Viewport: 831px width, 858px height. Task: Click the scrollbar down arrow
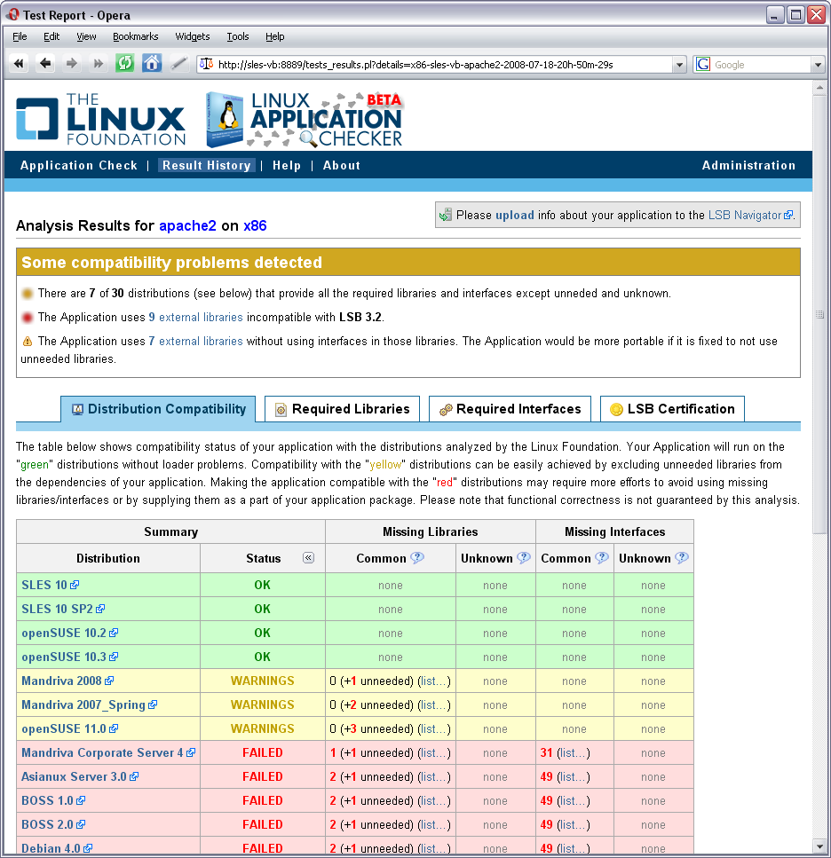pyautogui.click(x=819, y=846)
